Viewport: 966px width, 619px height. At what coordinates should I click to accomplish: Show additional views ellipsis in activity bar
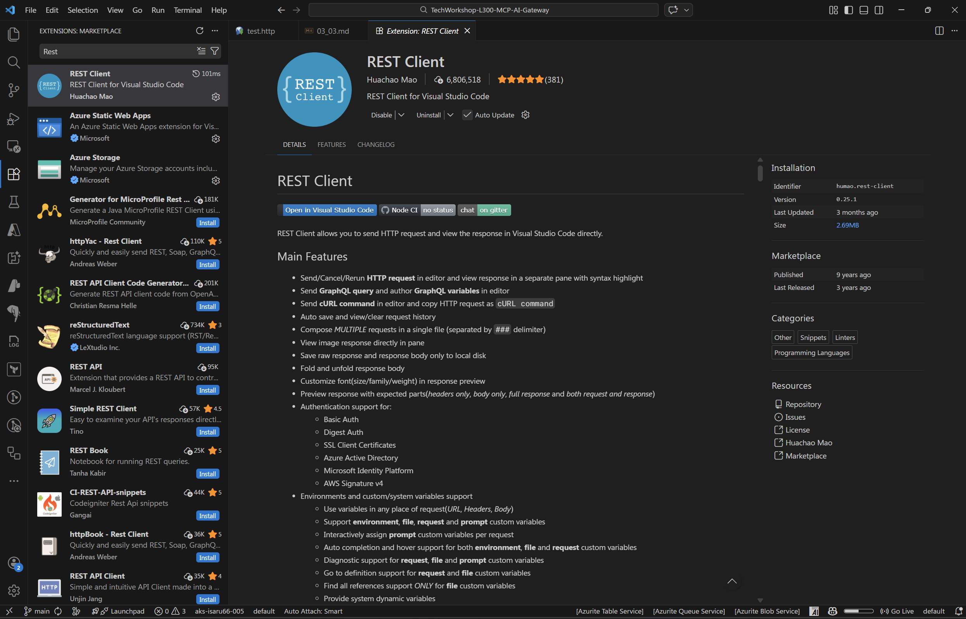pos(14,481)
